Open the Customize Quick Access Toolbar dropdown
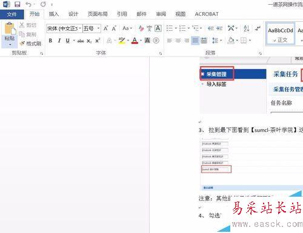Screen dimensions: 303x233 pos(52,4)
